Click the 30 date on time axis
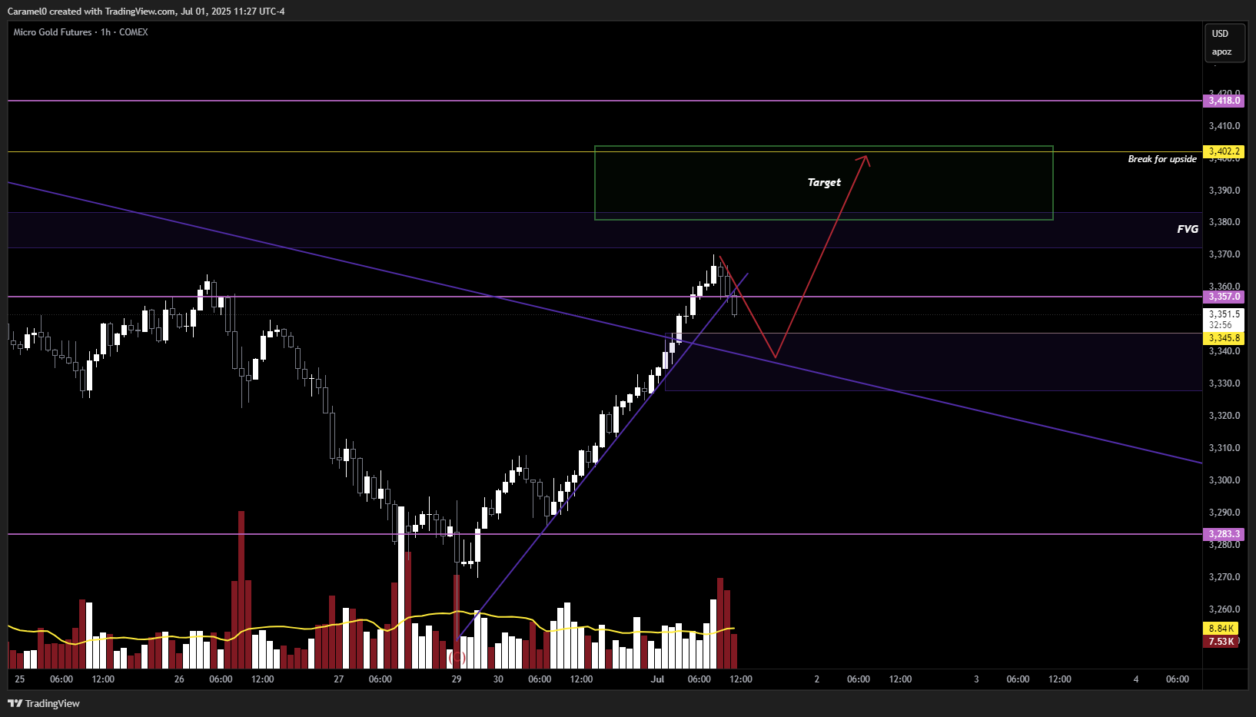Screen dimensions: 1256x717 [498, 679]
